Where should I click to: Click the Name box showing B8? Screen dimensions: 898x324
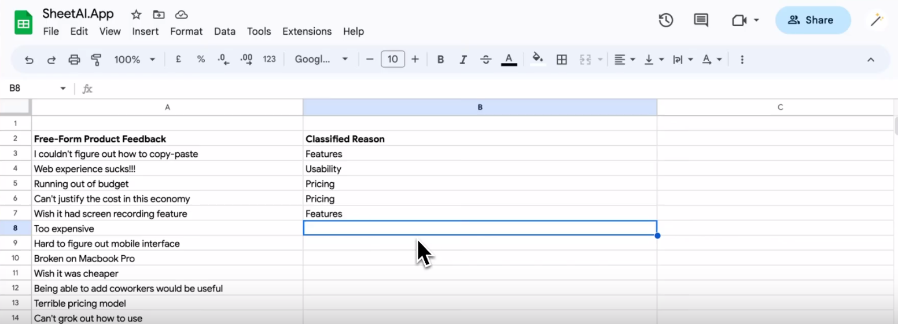pyautogui.click(x=32, y=89)
